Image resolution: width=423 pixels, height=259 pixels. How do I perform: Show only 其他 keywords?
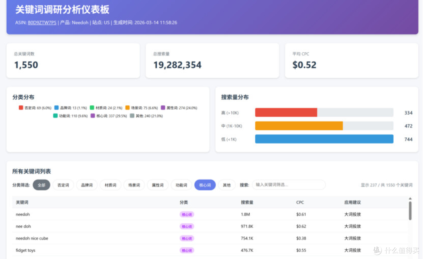pyautogui.click(x=227, y=185)
